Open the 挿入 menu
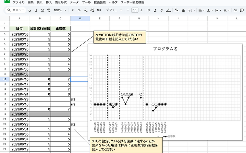The image size is (246, 153). tap(49, 2)
